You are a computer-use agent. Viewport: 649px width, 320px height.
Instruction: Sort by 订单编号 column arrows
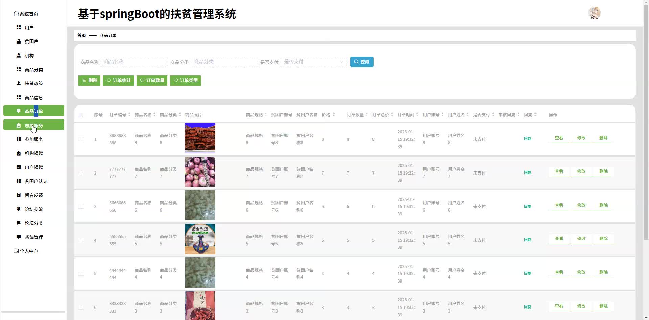click(129, 115)
